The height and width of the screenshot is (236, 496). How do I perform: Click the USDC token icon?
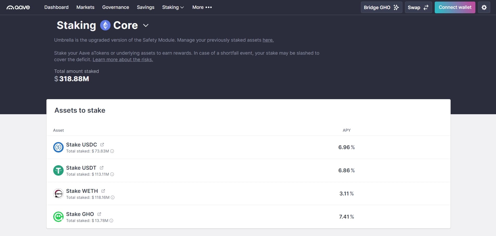click(58, 147)
